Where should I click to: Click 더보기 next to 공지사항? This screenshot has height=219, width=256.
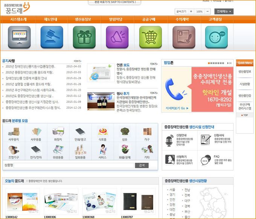(x=78, y=61)
